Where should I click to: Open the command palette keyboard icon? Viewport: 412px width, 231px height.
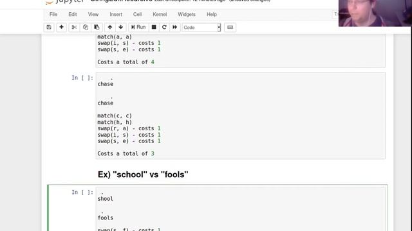coord(230,27)
